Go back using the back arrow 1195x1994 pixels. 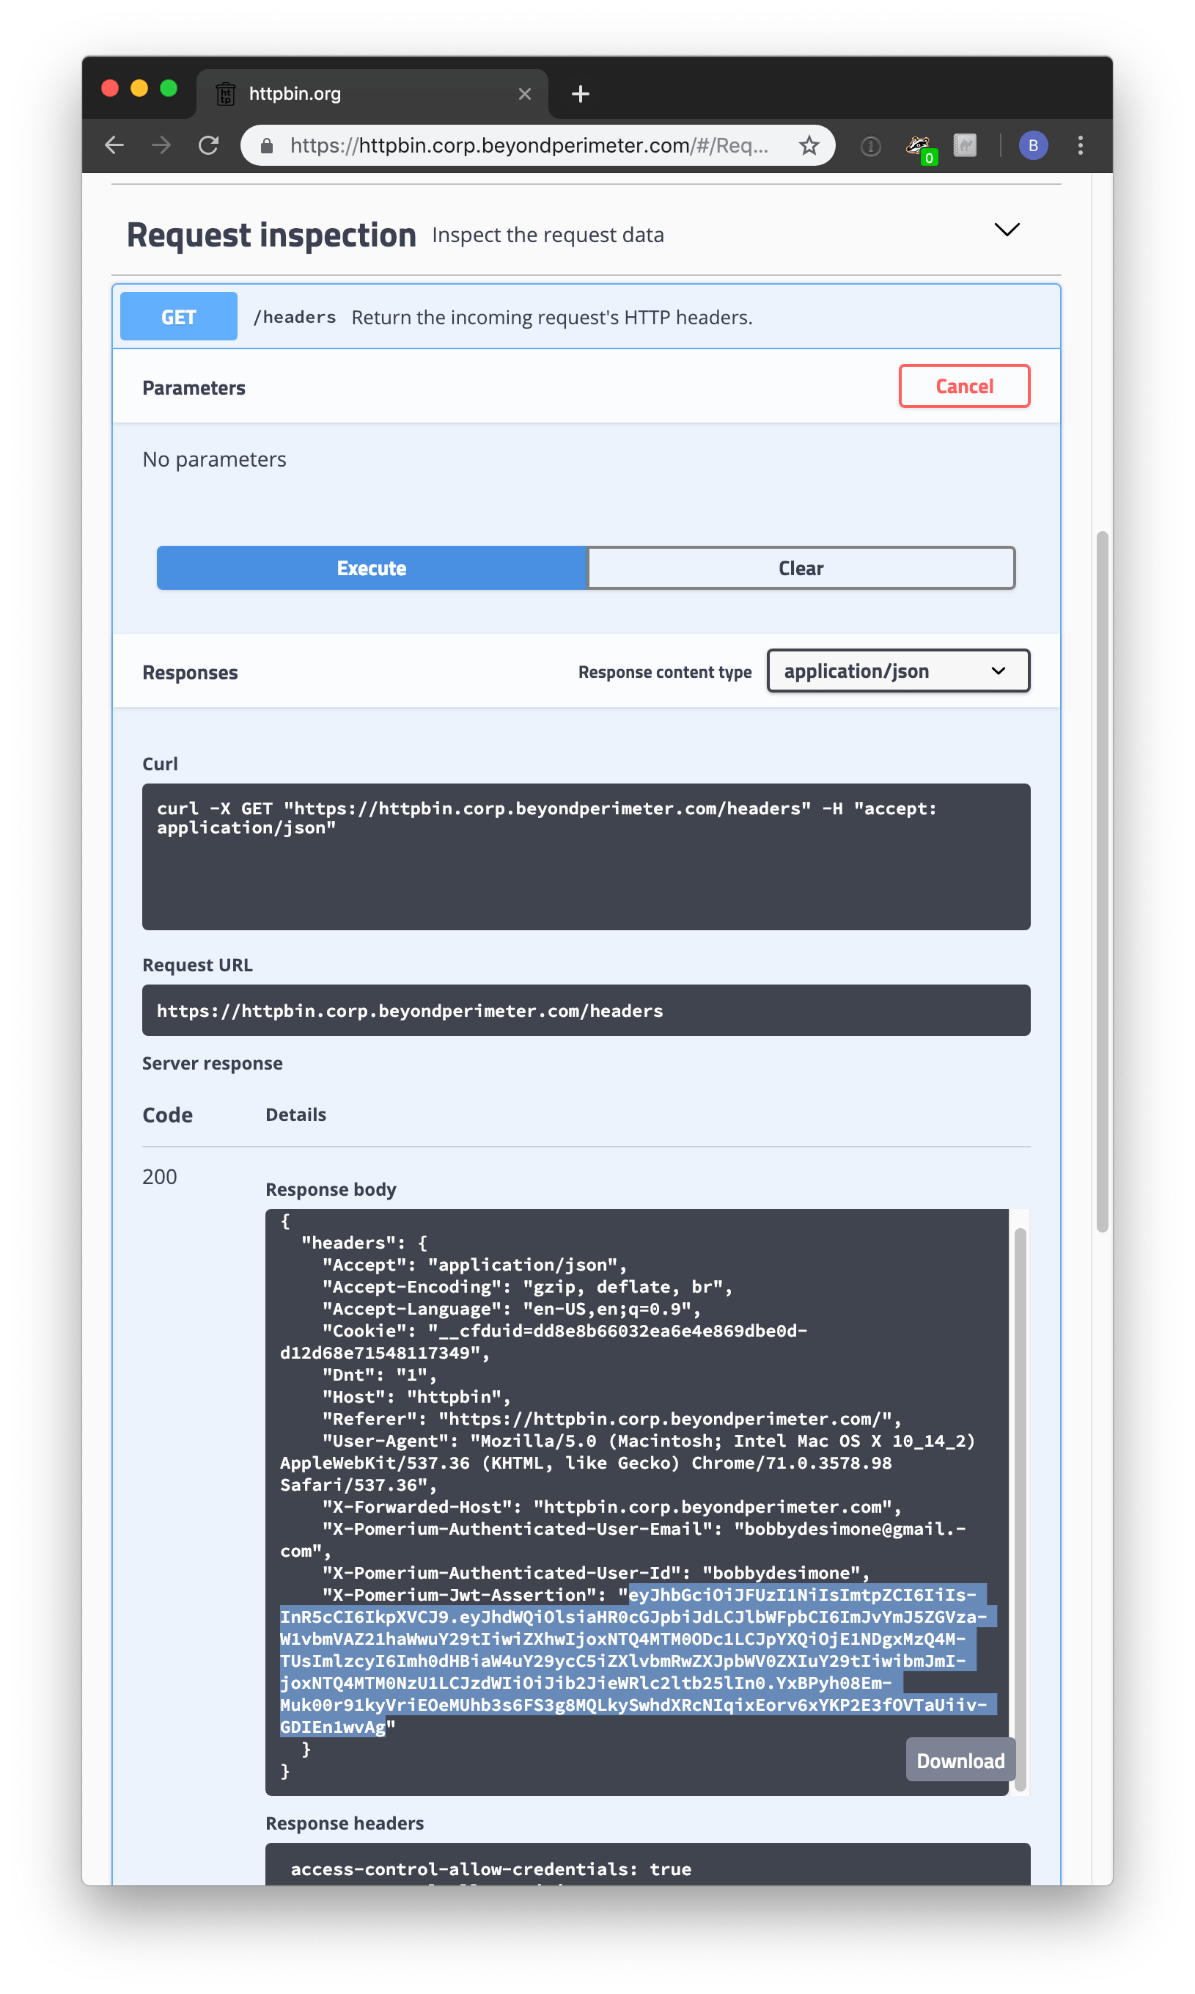pos(114,146)
